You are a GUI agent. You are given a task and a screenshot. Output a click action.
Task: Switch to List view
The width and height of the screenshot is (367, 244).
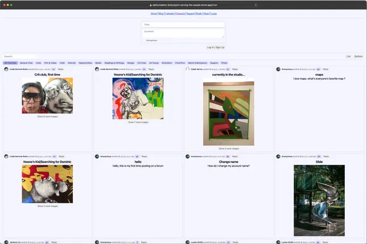click(x=348, y=56)
